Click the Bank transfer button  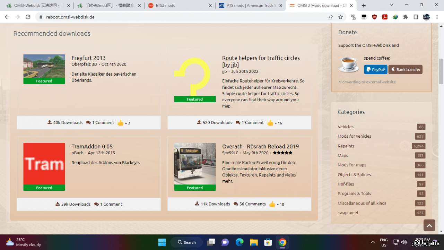405,69
